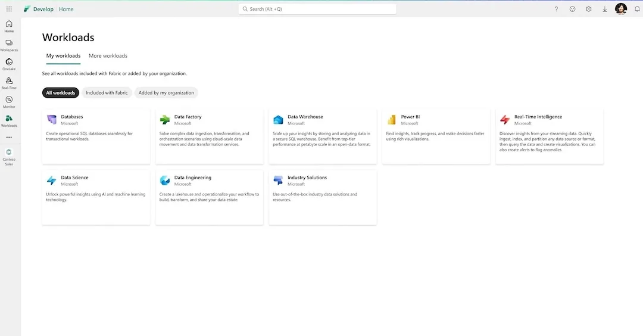Screen dimensions: 643x336
Task: Click the Industry Solutions description text
Action: [315, 197]
